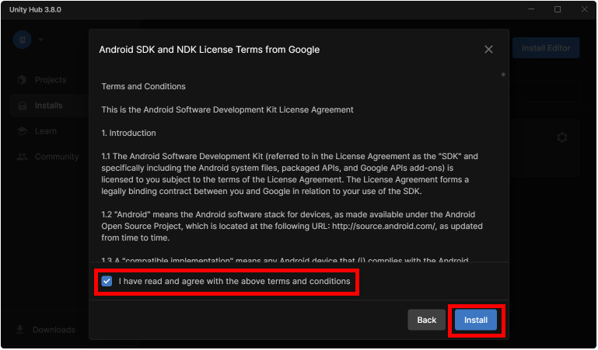Viewport: 598px width, 350px height.
Task: Click the Installs lock icon
Action: pyautogui.click(x=23, y=106)
